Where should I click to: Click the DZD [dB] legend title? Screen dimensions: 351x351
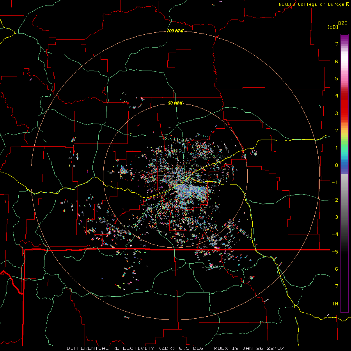pyautogui.click(x=337, y=25)
